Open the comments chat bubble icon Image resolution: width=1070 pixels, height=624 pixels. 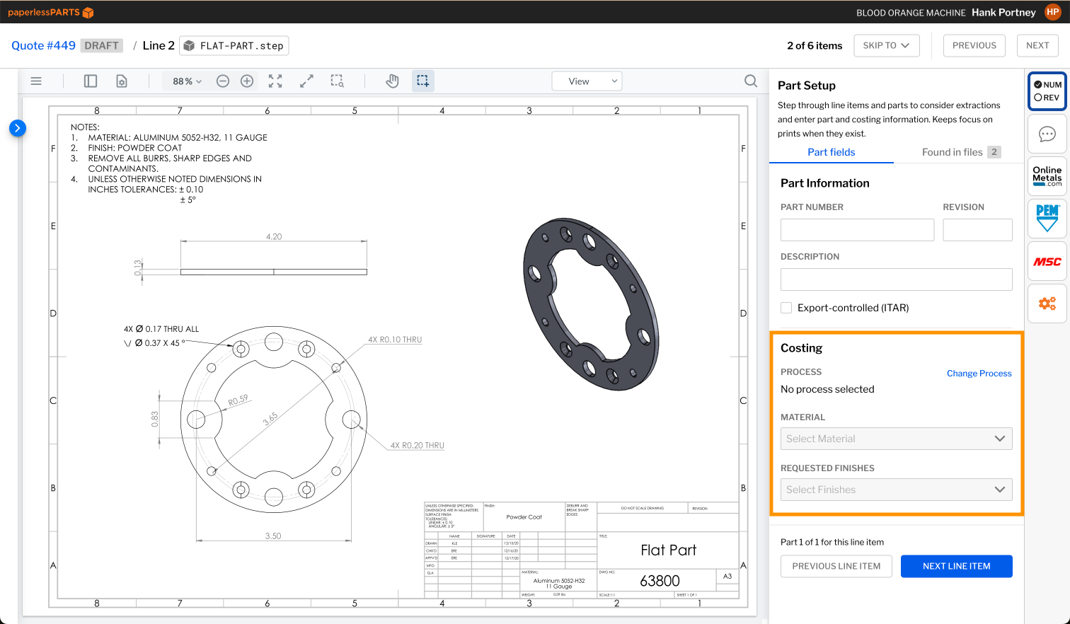tap(1047, 134)
